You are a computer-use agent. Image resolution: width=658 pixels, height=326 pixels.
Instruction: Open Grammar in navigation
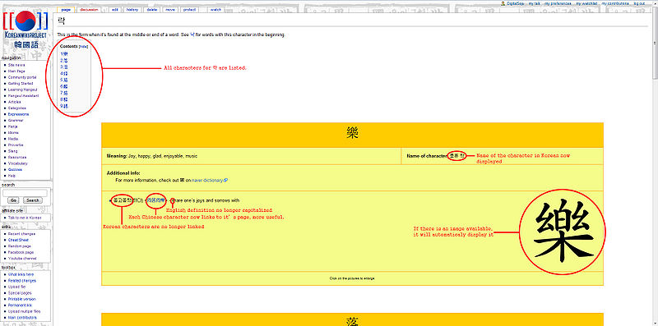[16, 120]
